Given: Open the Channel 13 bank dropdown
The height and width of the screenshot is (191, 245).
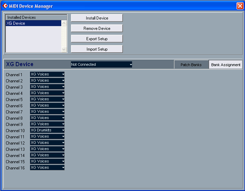Looking at the screenshot, I should tap(47, 149).
